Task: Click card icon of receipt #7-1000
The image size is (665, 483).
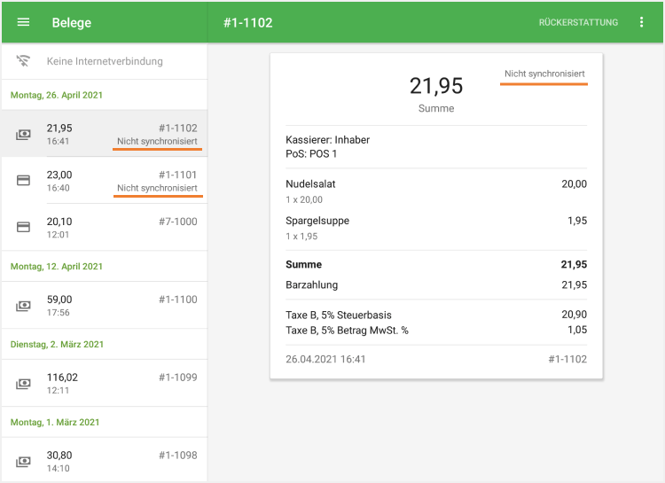Action: point(24,228)
